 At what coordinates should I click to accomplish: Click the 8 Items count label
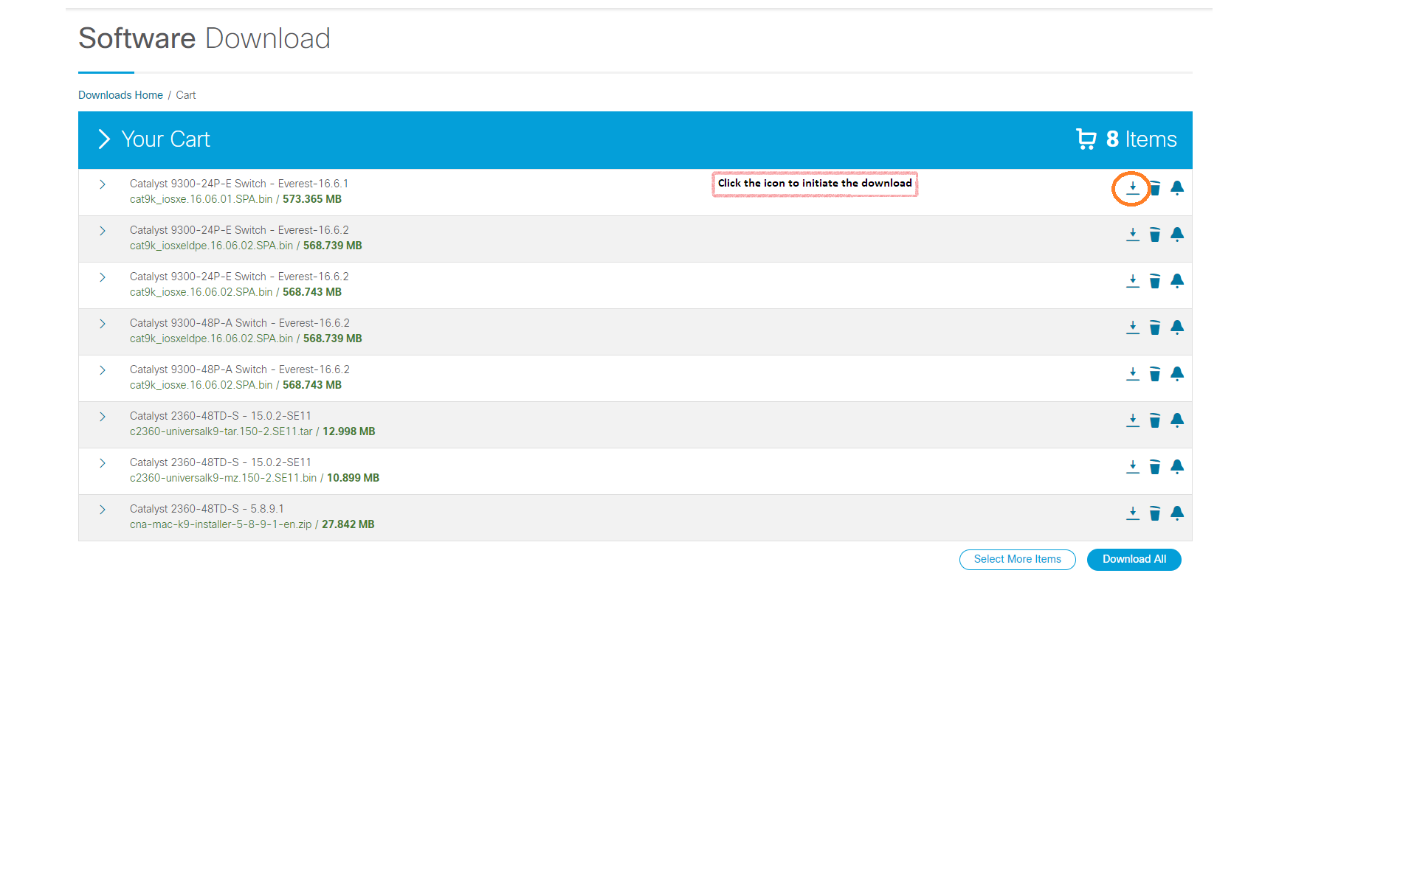(1142, 139)
